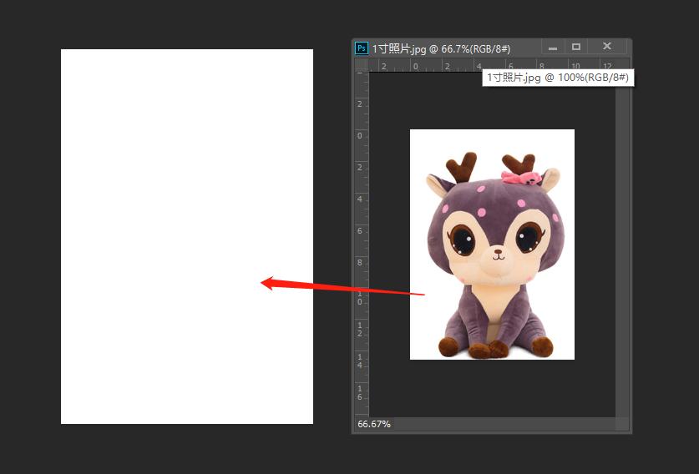Click the 100% RGB/8# tooltip label
Viewport: 699px width, 474px height.
(x=558, y=77)
